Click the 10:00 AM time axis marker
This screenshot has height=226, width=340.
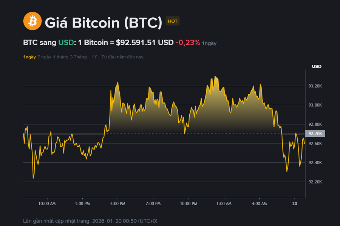[x=47, y=204]
